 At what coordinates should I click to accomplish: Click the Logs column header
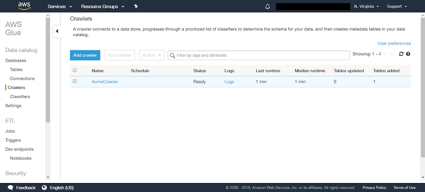point(229,71)
